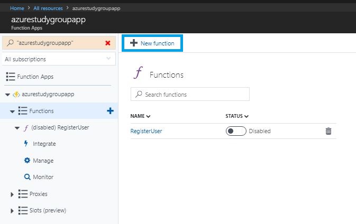Expand the Slots (preview) node

(x=12, y=211)
